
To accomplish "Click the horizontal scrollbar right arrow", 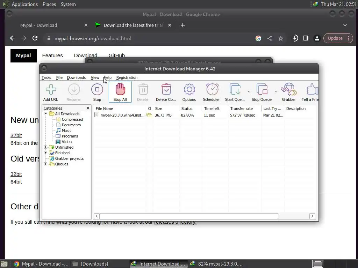I will (312, 216).
